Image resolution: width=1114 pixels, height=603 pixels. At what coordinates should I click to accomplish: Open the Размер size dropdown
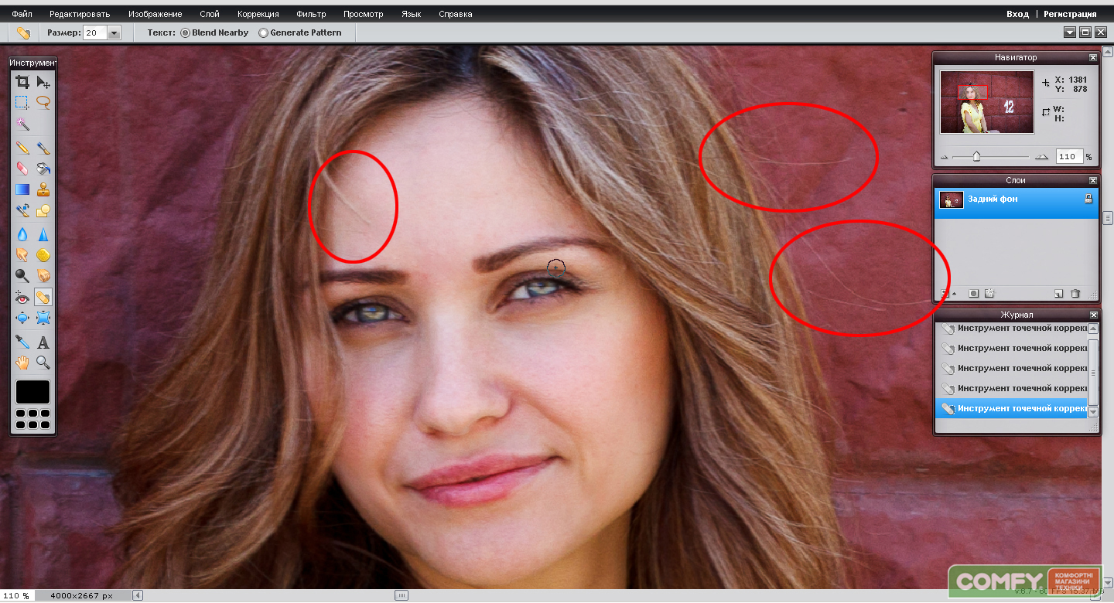click(x=114, y=33)
